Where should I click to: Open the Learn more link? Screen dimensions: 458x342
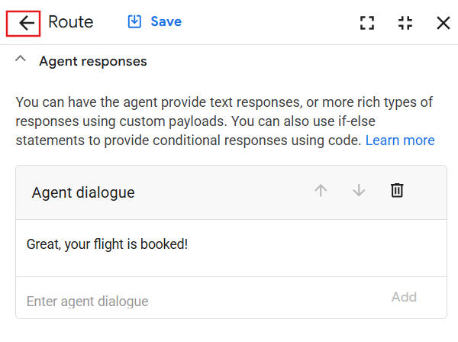pyautogui.click(x=400, y=140)
